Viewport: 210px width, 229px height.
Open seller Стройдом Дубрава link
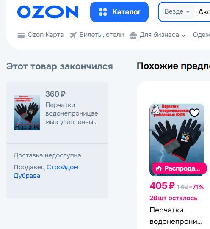tap(46, 171)
